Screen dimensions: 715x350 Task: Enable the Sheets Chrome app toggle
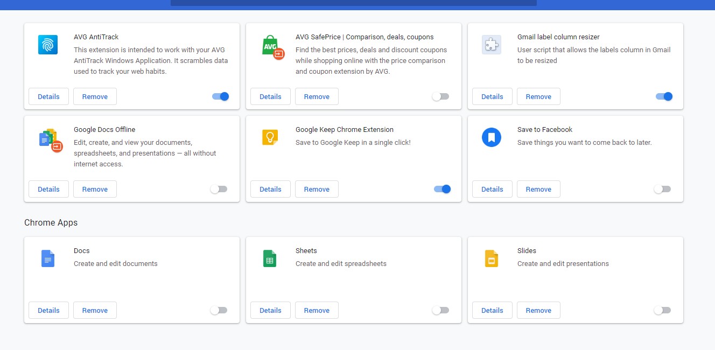point(440,310)
